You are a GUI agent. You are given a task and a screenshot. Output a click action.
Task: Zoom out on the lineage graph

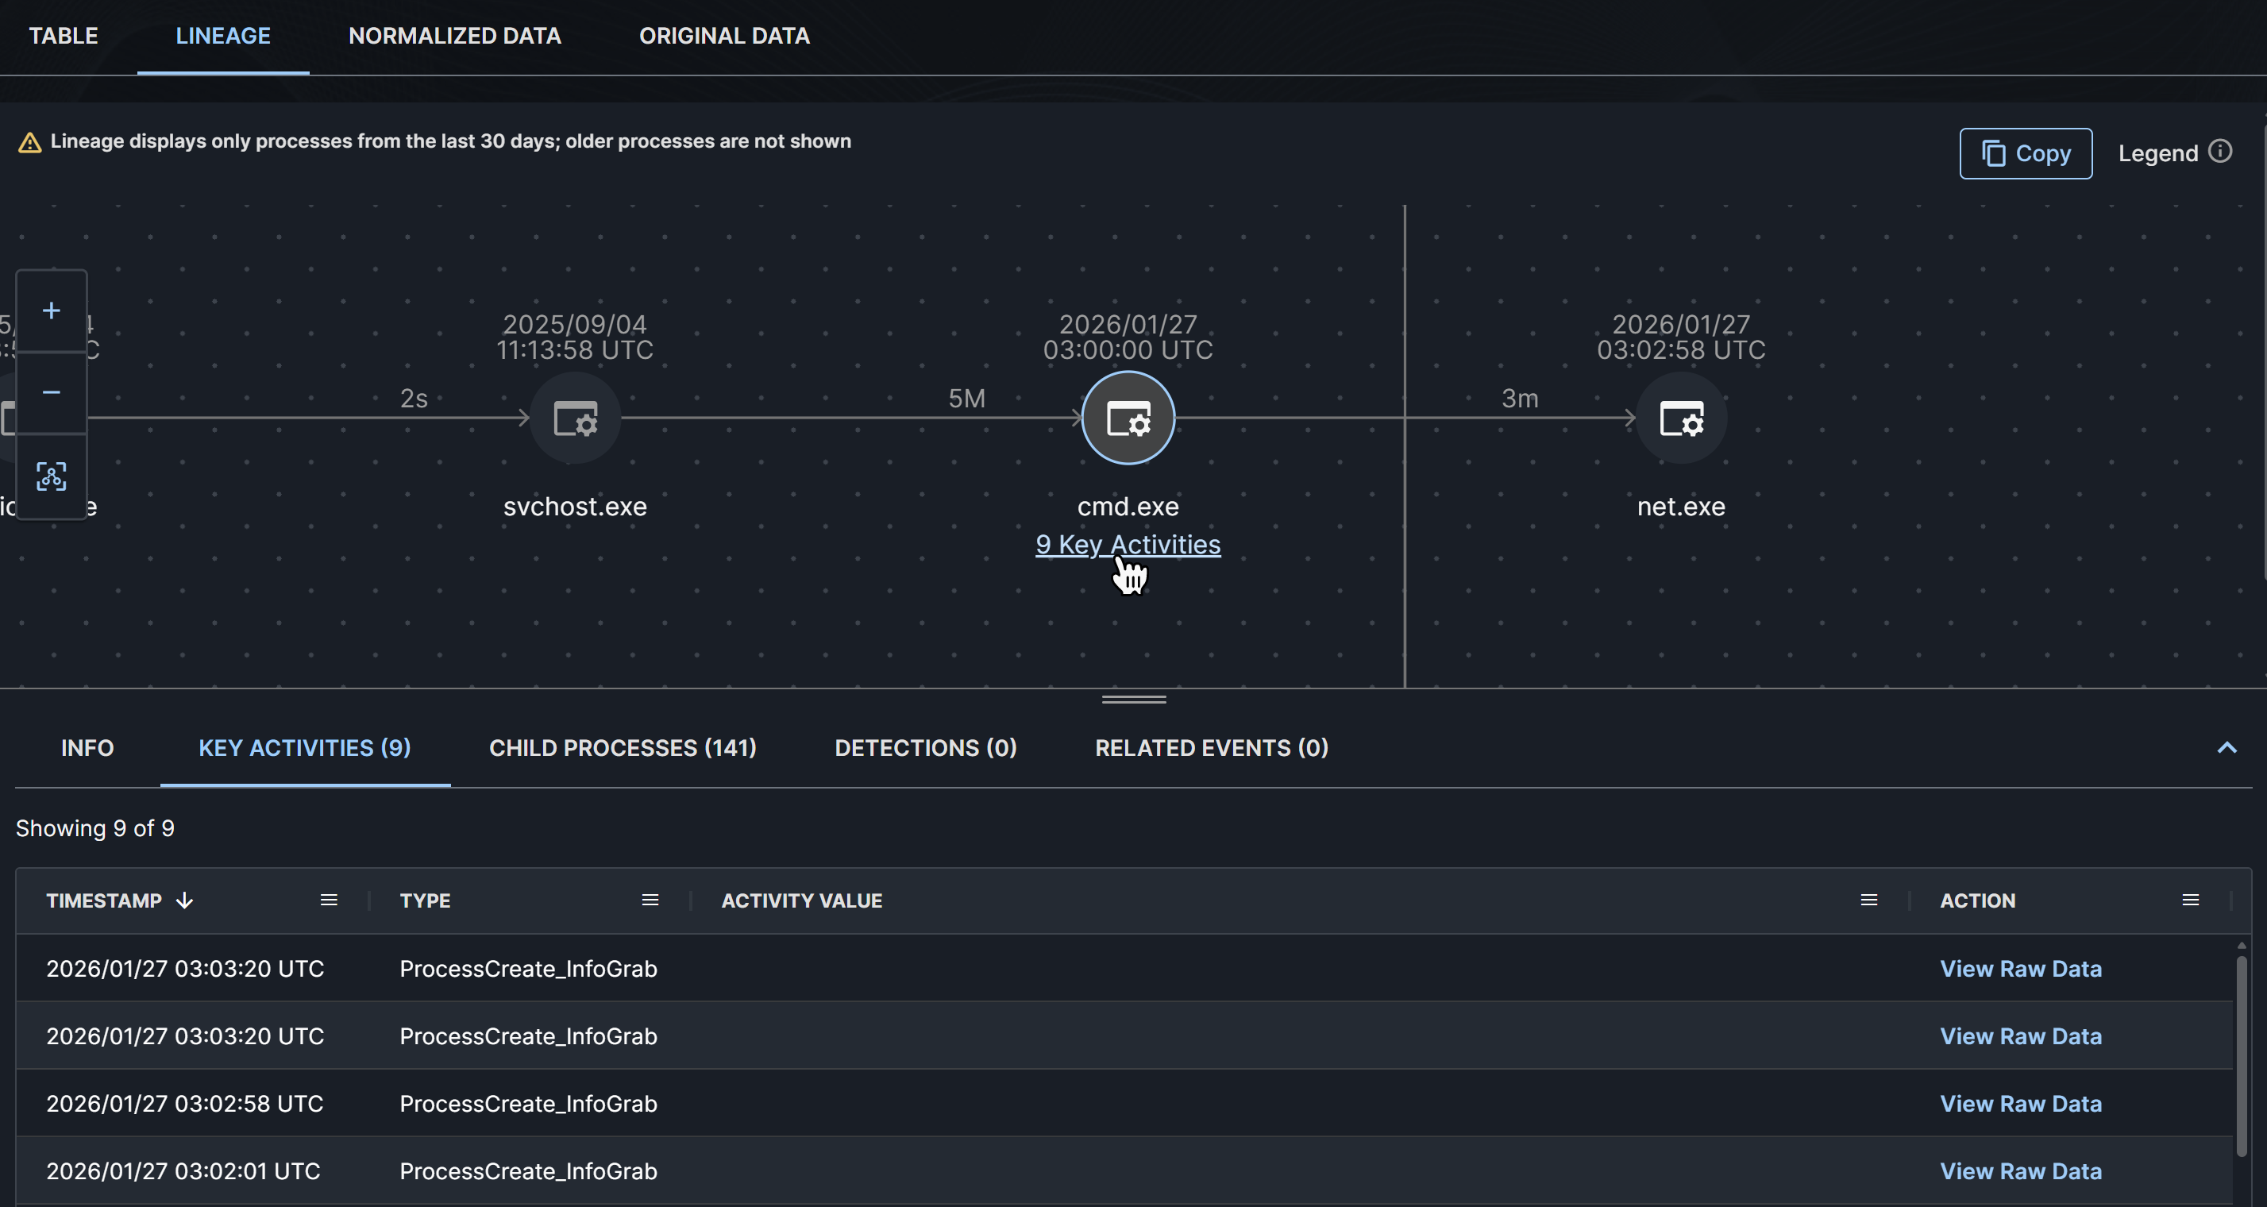[x=51, y=392]
